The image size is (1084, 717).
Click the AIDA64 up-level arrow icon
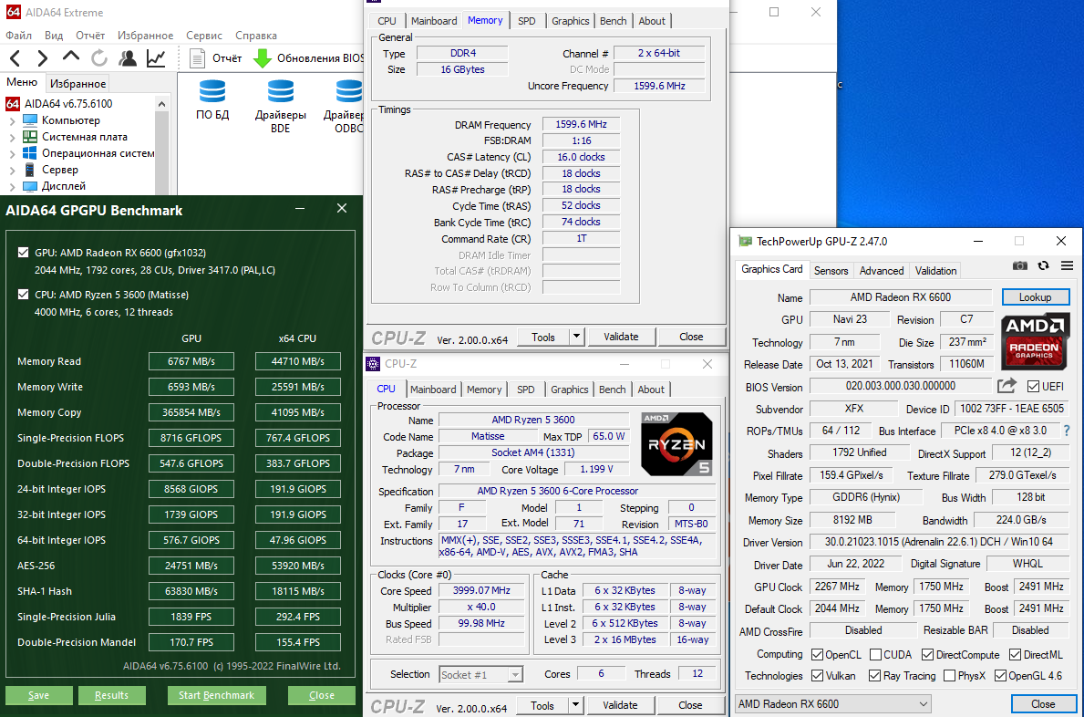pyautogui.click(x=70, y=57)
